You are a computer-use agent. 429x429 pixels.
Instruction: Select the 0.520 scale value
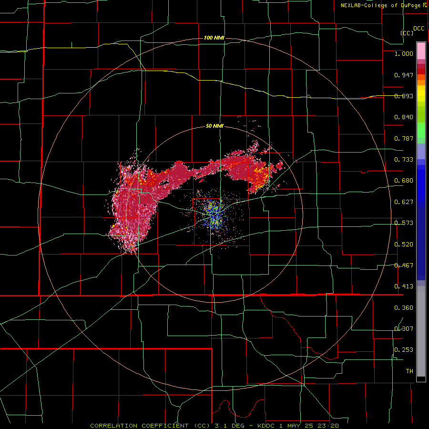[x=404, y=245]
